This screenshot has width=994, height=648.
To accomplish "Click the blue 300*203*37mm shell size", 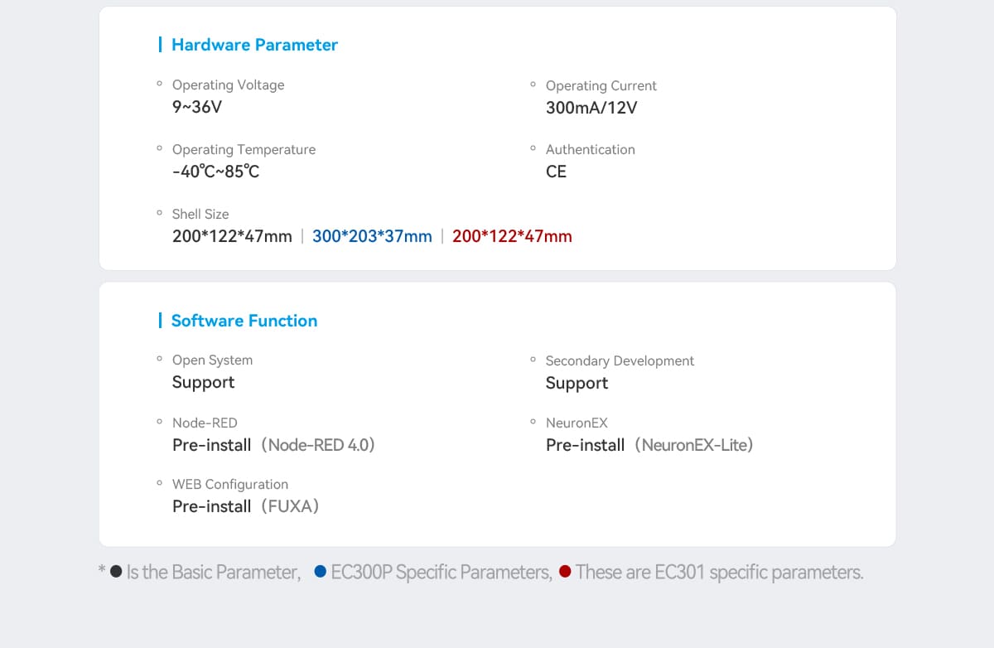I will [x=372, y=236].
